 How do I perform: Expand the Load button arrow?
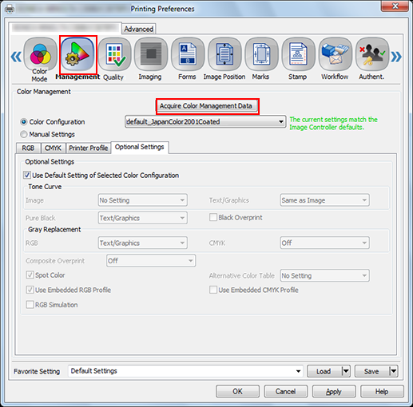(x=346, y=371)
